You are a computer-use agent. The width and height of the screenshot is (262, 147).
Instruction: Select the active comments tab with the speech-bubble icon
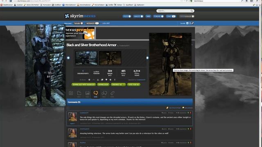coord(95,94)
